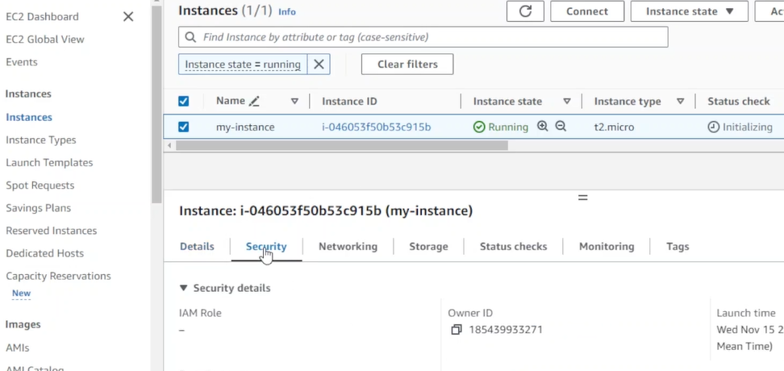This screenshot has width=784, height=371.
Task: Select Instances link in sidebar
Action: click(29, 117)
